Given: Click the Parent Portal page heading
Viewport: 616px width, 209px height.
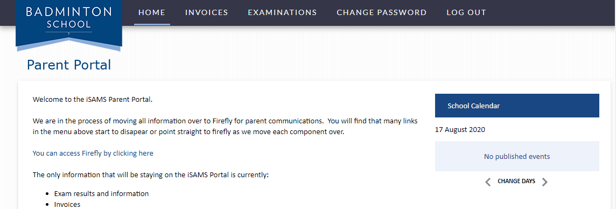Looking at the screenshot, I should pos(69,65).
